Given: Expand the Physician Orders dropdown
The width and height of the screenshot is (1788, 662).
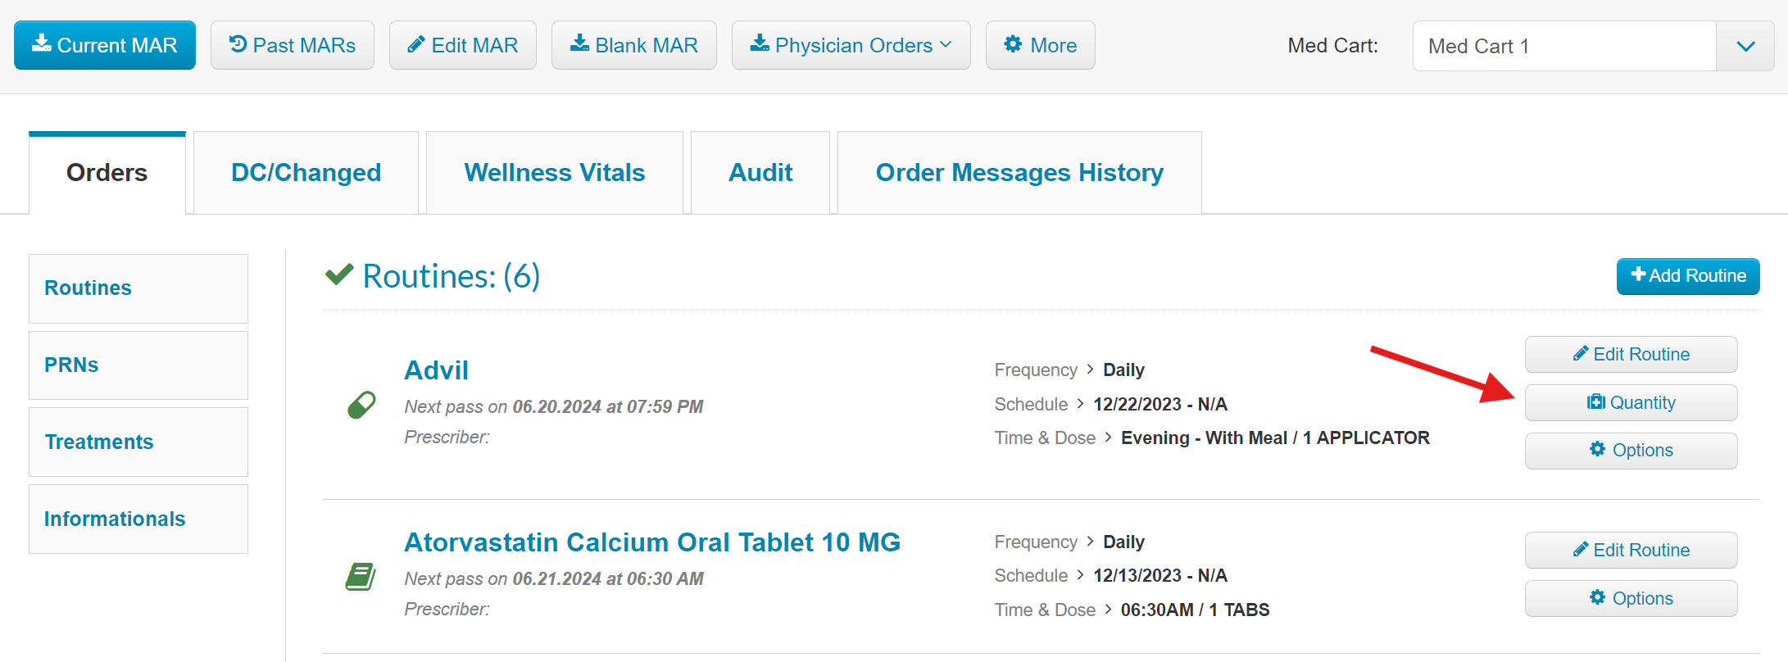Looking at the screenshot, I should (851, 45).
